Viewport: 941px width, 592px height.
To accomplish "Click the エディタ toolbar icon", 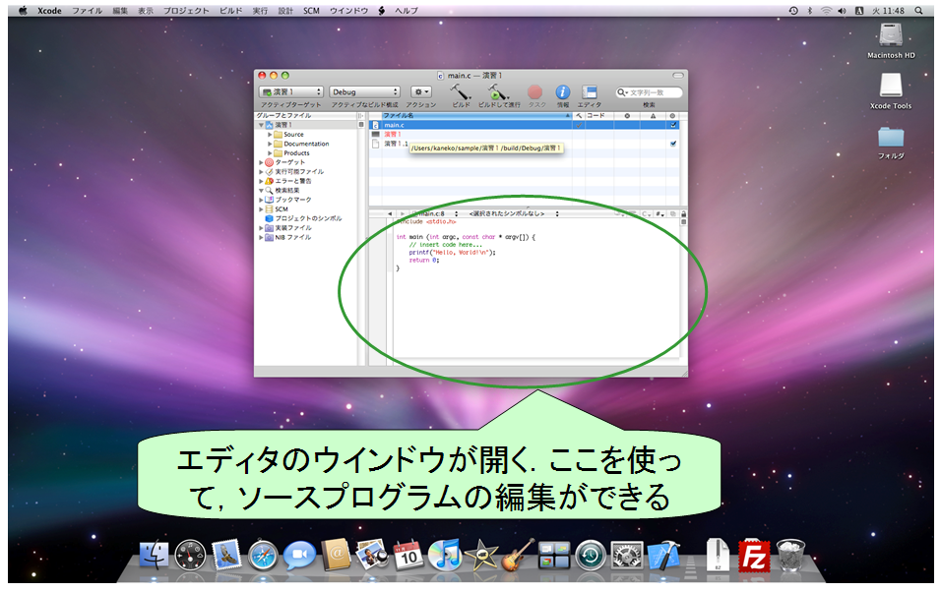I will point(590,91).
